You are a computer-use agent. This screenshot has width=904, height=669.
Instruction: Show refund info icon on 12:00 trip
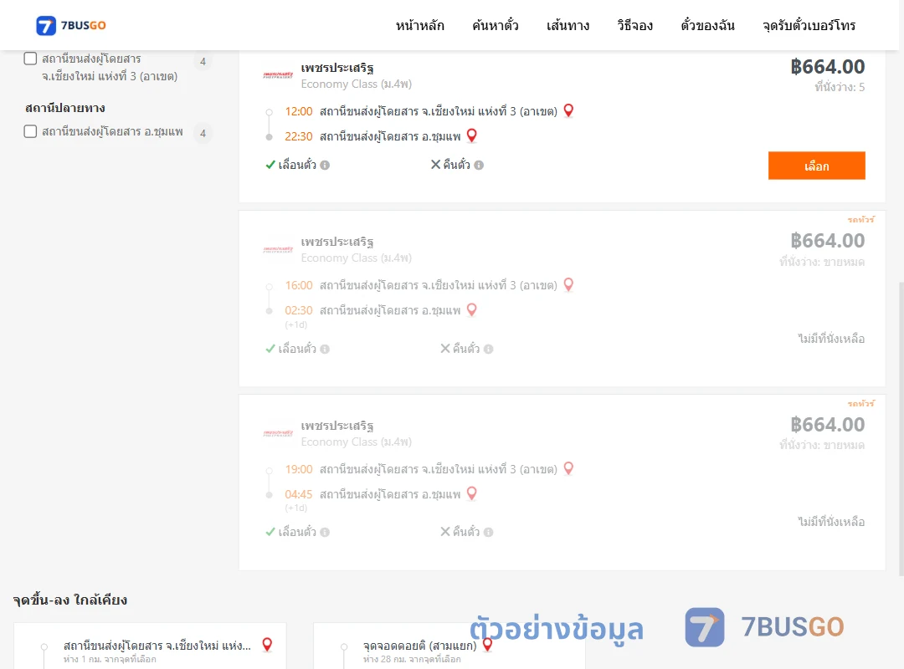[x=479, y=166]
